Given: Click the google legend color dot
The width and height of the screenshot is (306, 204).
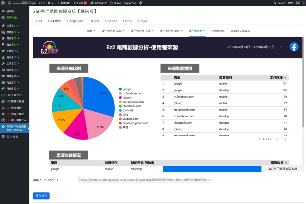Looking at the screenshot, I should 120,89.
